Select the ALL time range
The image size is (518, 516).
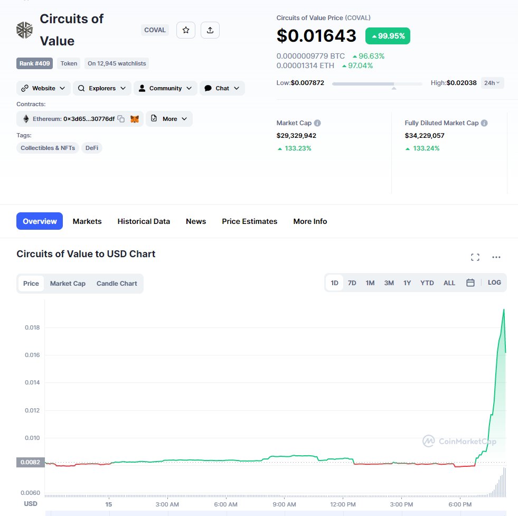pyautogui.click(x=449, y=283)
